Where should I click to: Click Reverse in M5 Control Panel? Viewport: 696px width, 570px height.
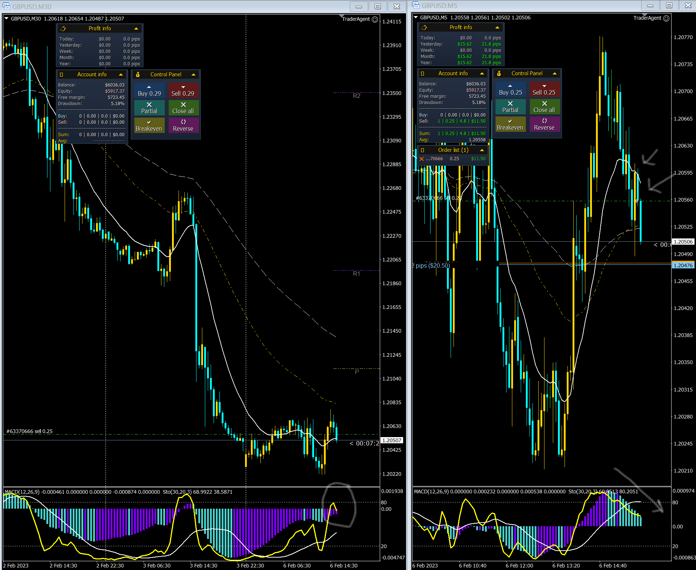pos(544,124)
